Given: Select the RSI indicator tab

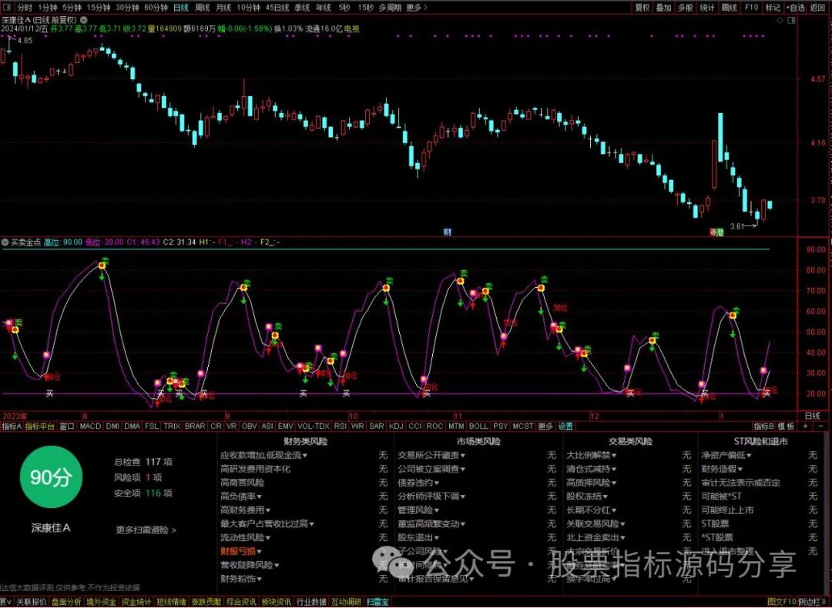Looking at the screenshot, I should click(341, 426).
